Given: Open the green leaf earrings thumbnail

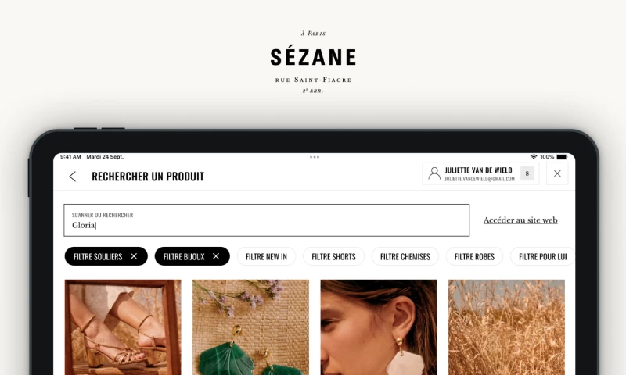Looking at the screenshot, I should pos(250,327).
